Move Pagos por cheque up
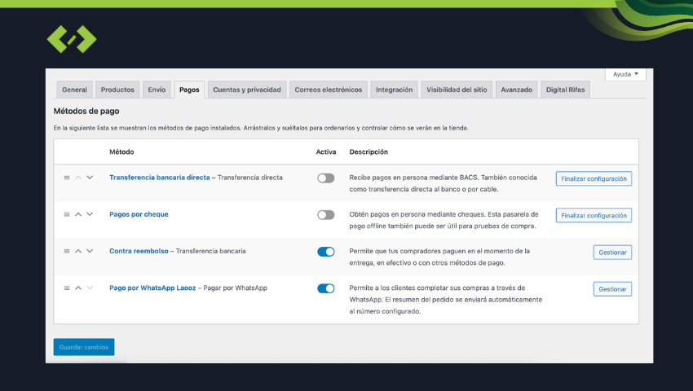 pyautogui.click(x=78, y=214)
